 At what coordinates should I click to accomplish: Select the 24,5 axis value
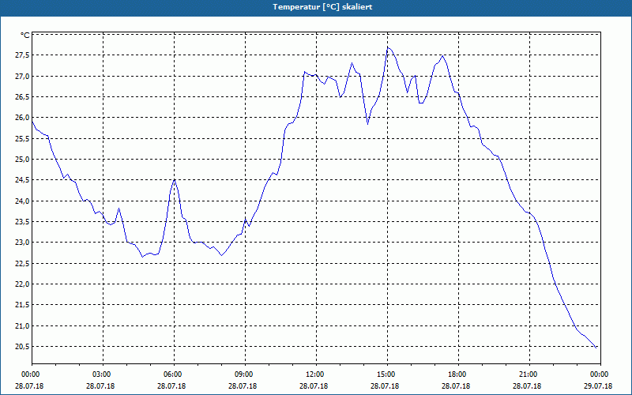coord(22,180)
